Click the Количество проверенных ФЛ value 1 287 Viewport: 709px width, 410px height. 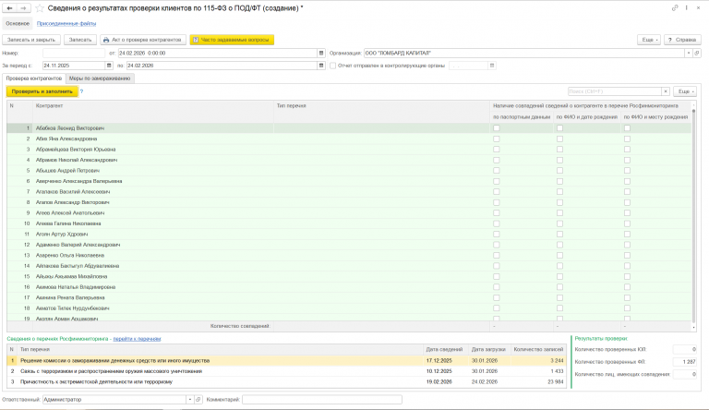[x=685, y=362]
